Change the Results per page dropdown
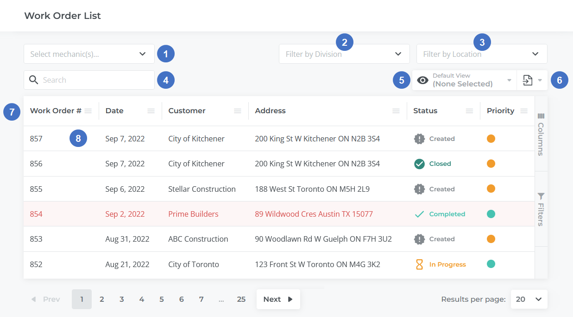The width and height of the screenshot is (573, 317). pos(529,299)
